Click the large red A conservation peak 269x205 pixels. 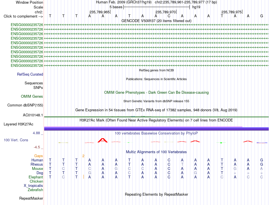[103, 140]
